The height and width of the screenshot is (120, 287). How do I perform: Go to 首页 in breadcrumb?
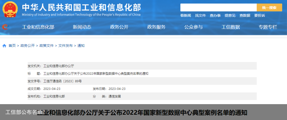[x=12, y=46]
